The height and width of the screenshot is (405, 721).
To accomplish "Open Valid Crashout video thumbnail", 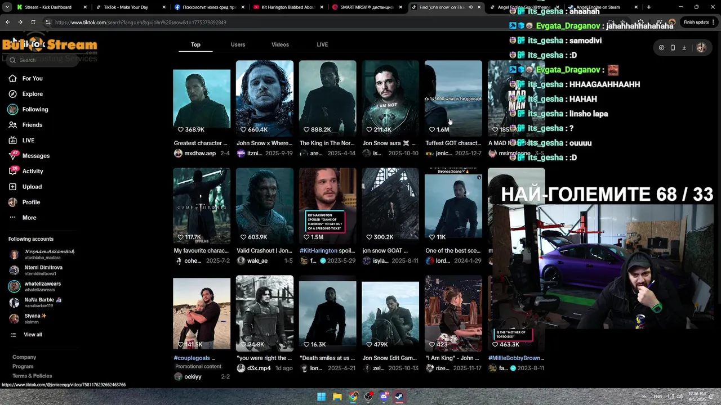I will [x=265, y=206].
